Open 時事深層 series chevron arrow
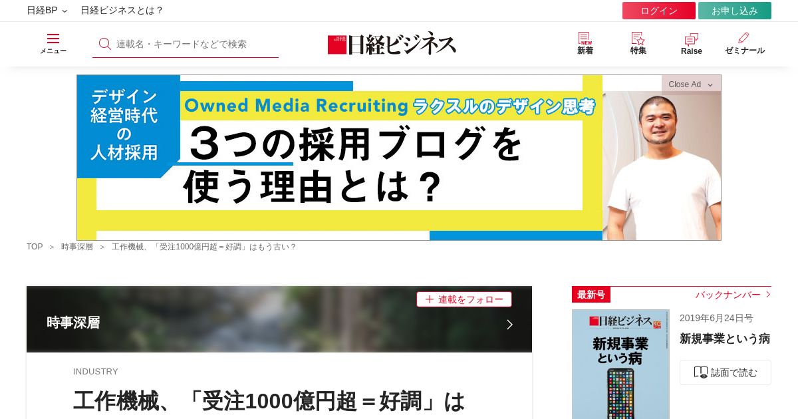The width and height of the screenshot is (798, 419). pos(509,325)
